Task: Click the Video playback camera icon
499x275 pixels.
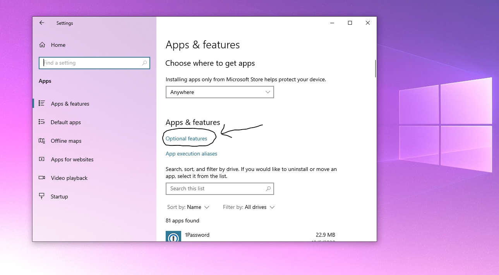Action: [x=42, y=178]
